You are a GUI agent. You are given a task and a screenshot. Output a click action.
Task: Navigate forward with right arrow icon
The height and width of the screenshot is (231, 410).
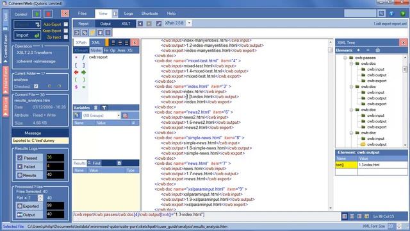(149, 24)
